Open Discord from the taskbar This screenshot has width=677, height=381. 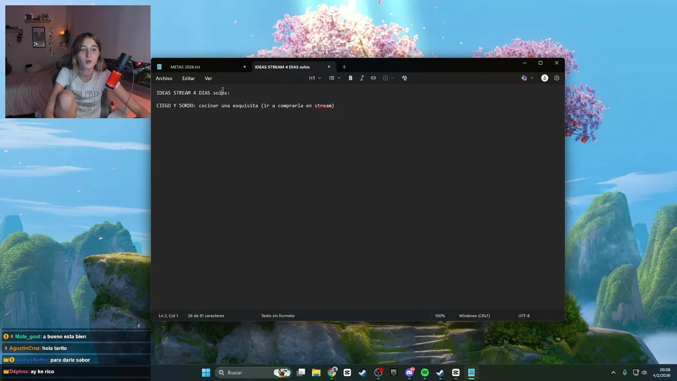click(409, 373)
